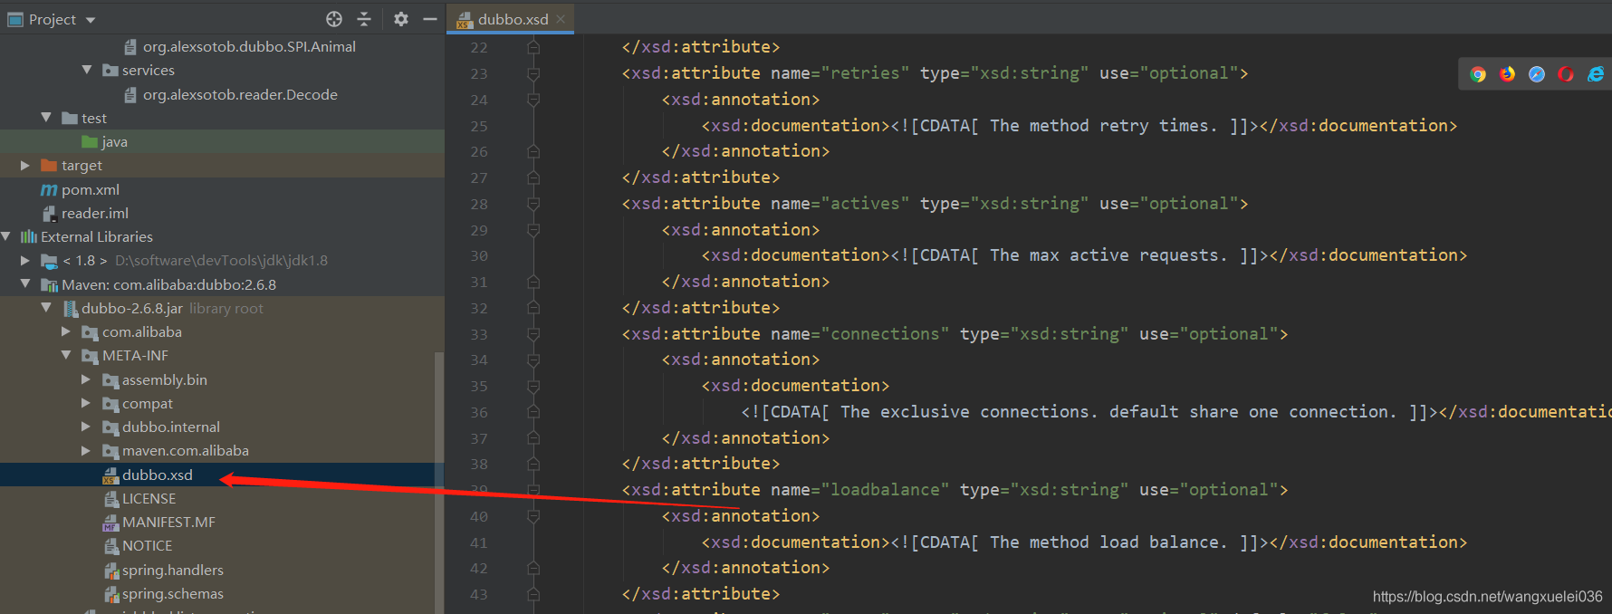Viewport: 1612px width, 614px height.
Task: Collapse the META-INF folder
Action: (66, 356)
